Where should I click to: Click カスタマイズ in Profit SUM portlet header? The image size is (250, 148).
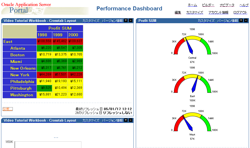point(206,21)
